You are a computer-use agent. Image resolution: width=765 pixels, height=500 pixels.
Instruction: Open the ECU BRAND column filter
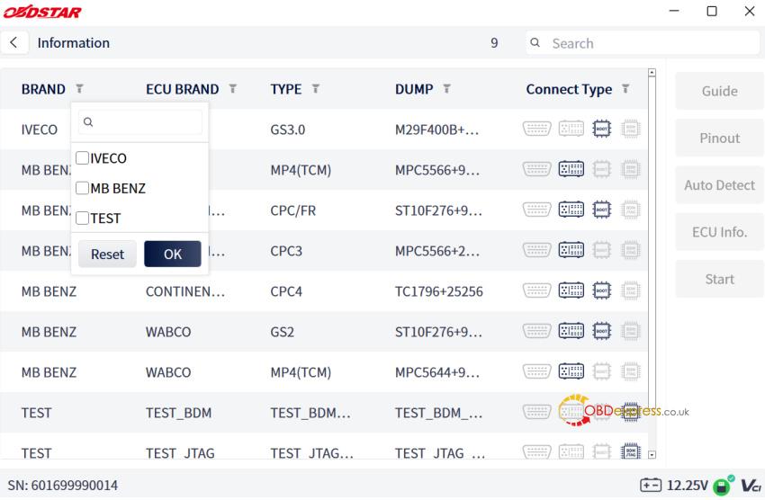click(x=233, y=89)
